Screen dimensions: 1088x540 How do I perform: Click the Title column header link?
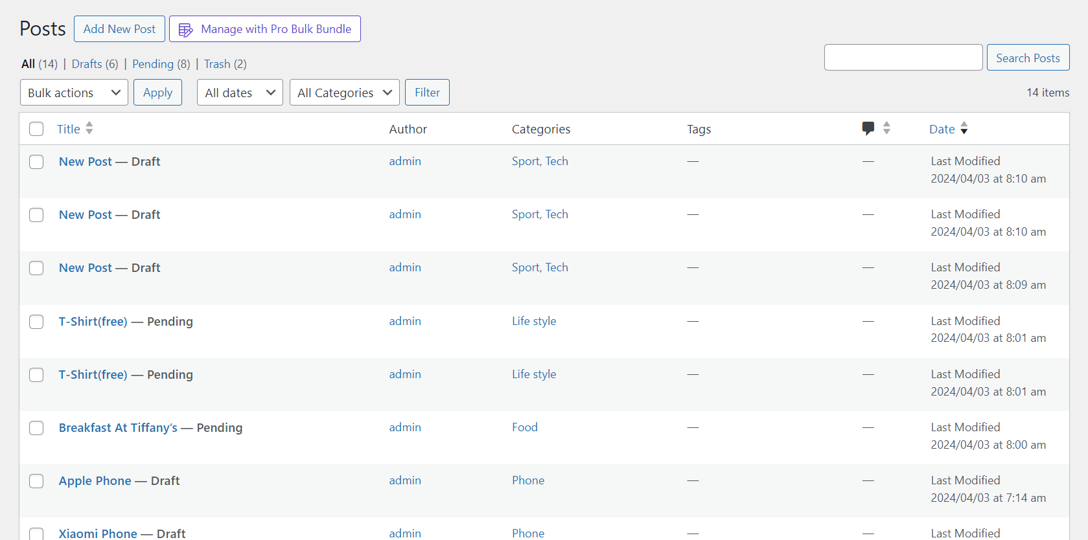tap(69, 129)
